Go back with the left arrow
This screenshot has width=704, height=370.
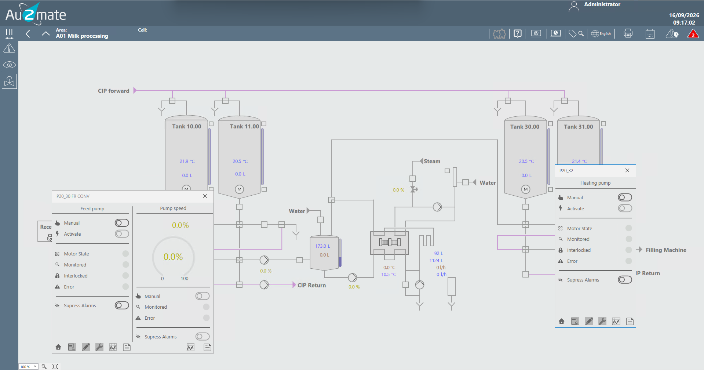tap(28, 34)
